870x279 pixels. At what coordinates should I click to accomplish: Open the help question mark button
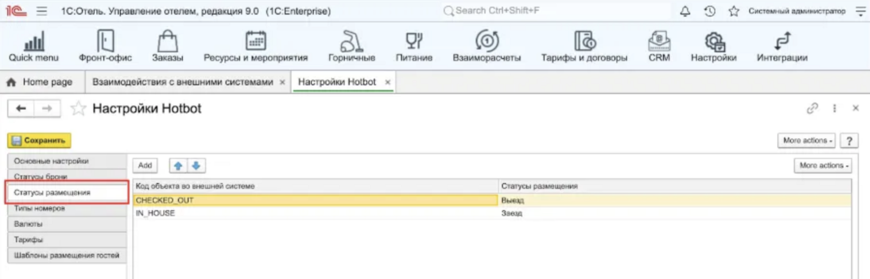[x=849, y=140]
